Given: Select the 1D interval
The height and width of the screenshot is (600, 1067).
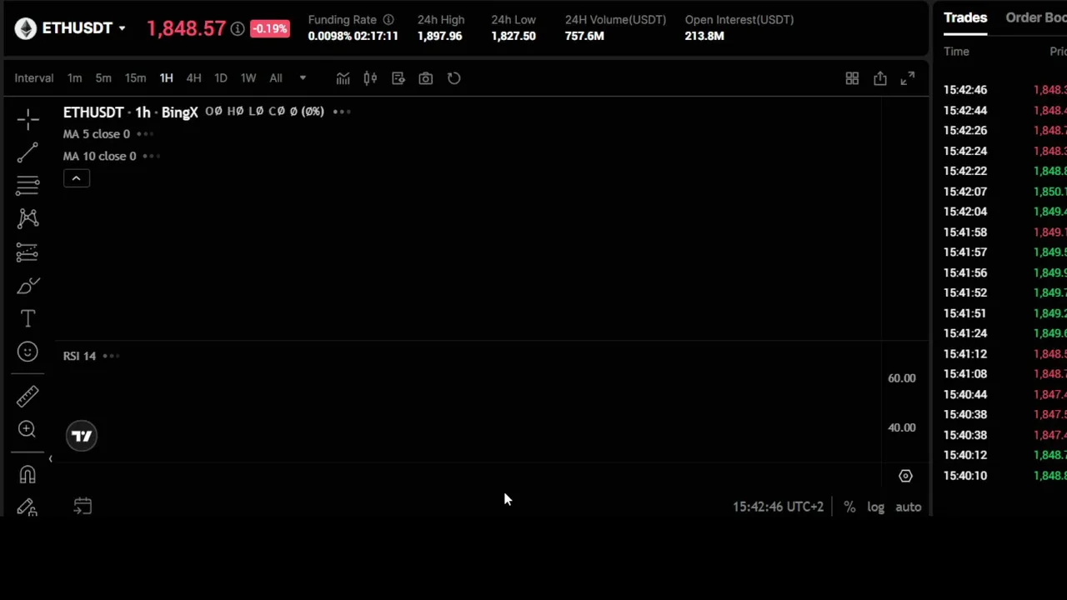Looking at the screenshot, I should [x=220, y=78].
